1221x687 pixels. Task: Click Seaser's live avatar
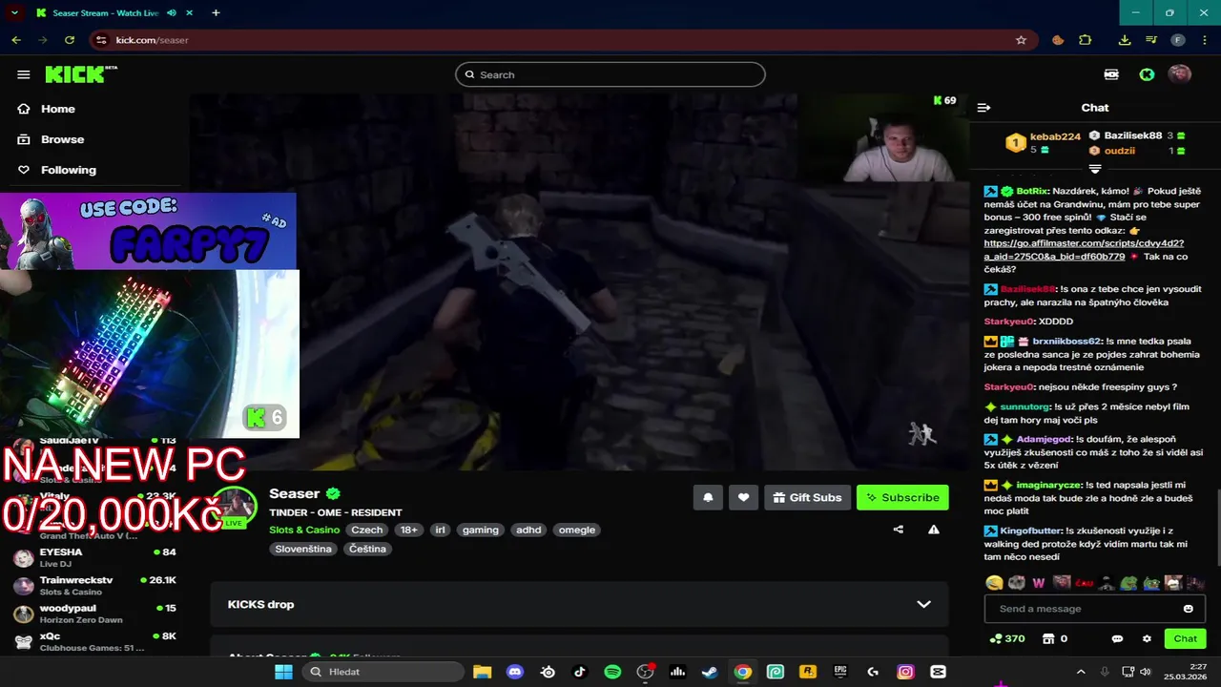pyautogui.click(x=235, y=508)
